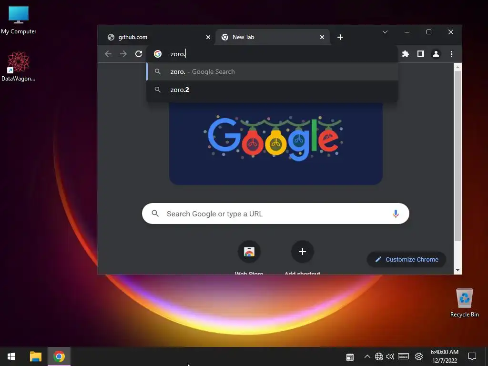Select the My Computer desktop icon
Viewport: 488px width, 366px height.
click(x=19, y=20)
